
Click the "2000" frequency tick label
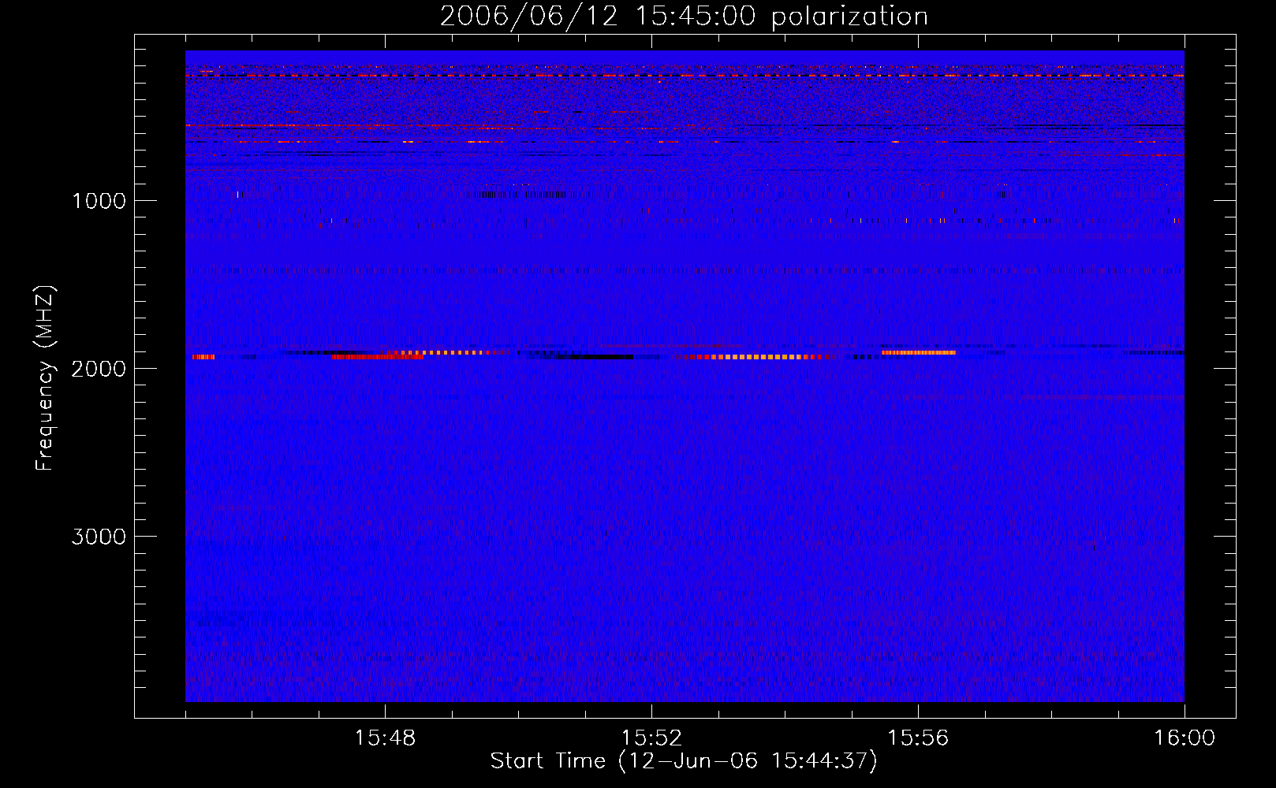point(99,369)
